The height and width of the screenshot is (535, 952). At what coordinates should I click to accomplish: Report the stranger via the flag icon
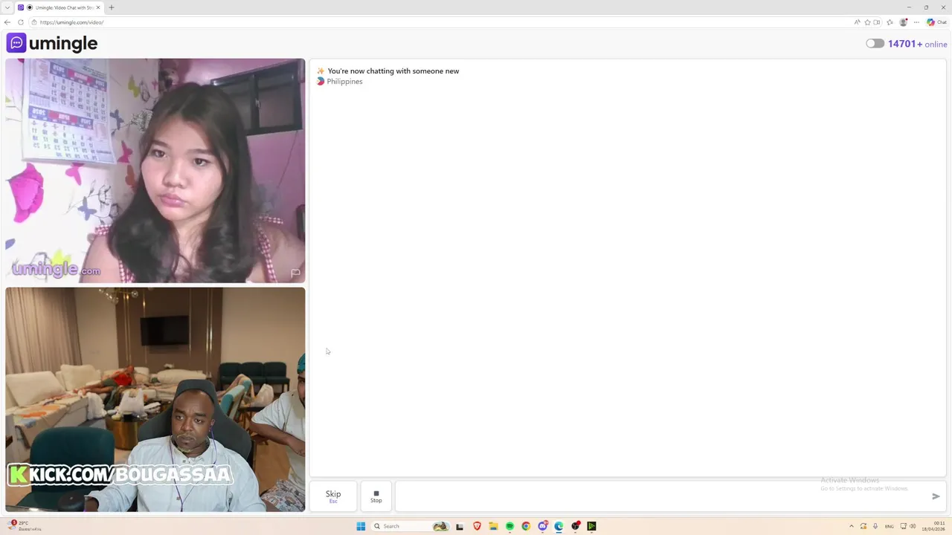click(x=295, y=273)
